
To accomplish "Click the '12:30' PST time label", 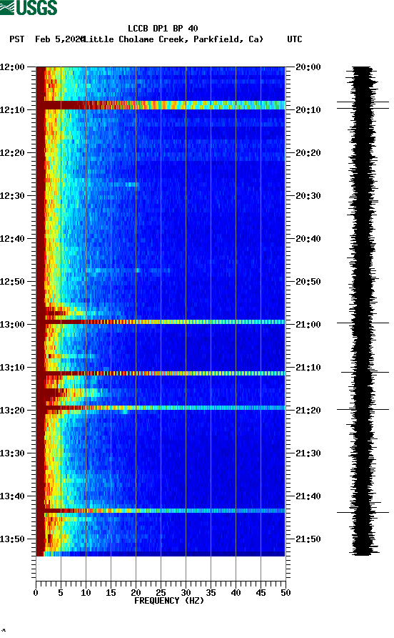I will point(12,196).
